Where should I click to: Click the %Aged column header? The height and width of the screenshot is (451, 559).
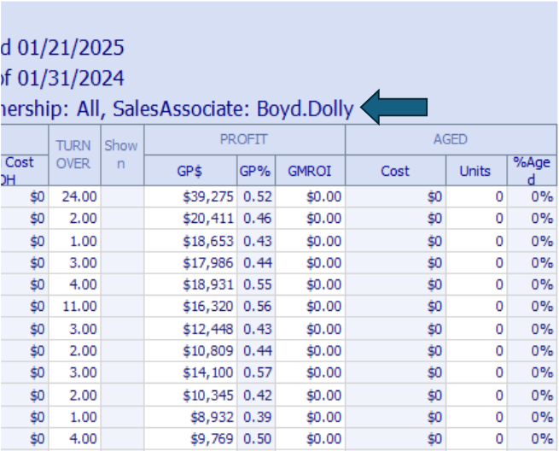coord(532,171)
